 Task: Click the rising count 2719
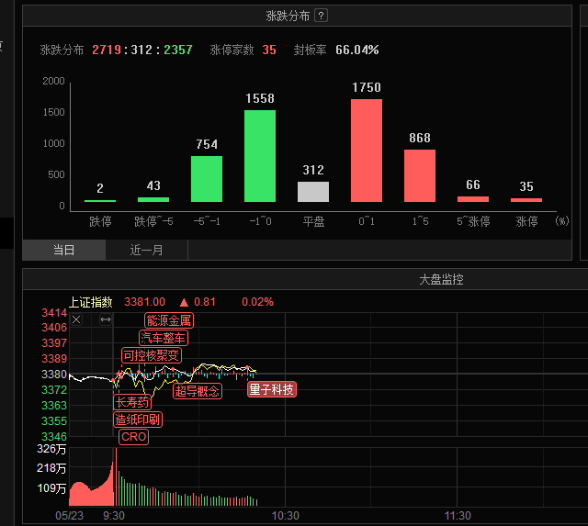(107, 50)
